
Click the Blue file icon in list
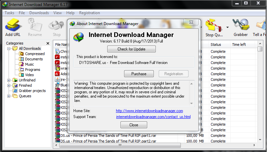(x=57, y=85)
